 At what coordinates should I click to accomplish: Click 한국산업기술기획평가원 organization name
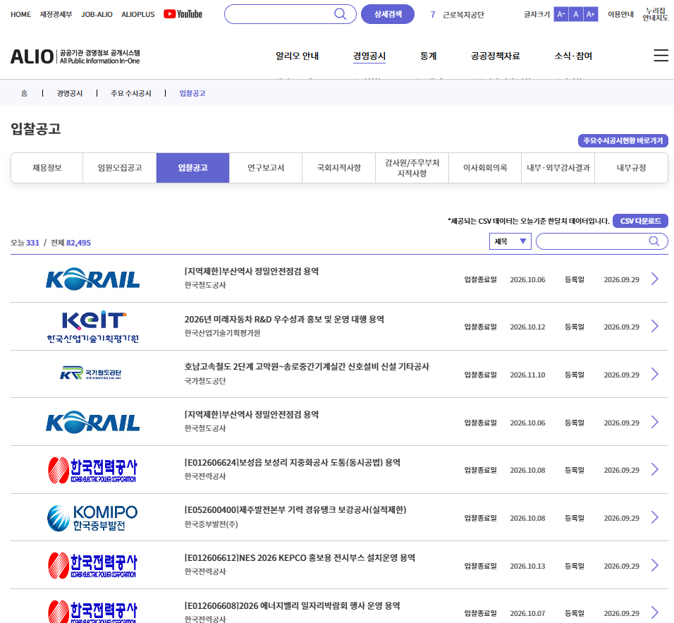point(222,333)
